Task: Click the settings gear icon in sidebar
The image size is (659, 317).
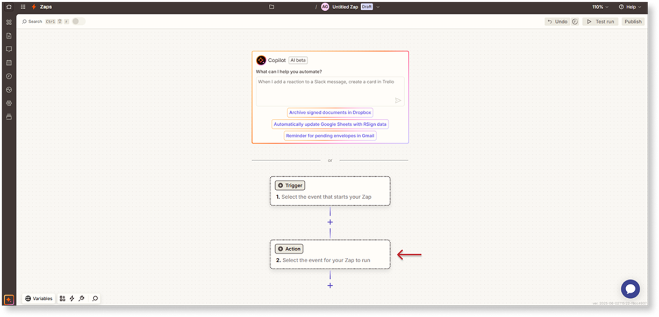Action: (9, 103)
